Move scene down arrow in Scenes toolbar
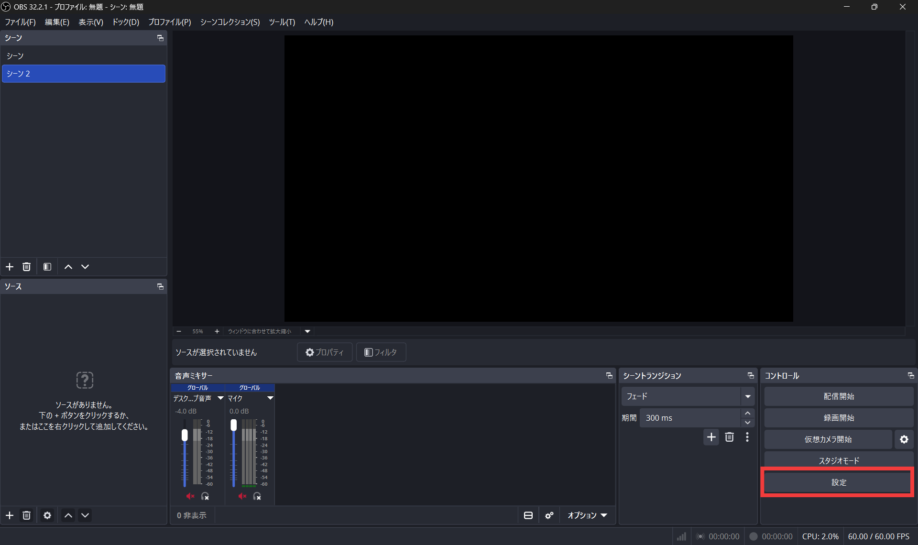The image size is (918, 545). [x=85, y=267]
